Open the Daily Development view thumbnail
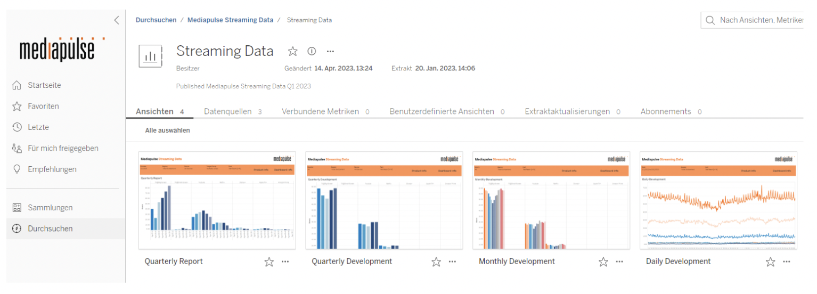 click(x=718, y=200)
